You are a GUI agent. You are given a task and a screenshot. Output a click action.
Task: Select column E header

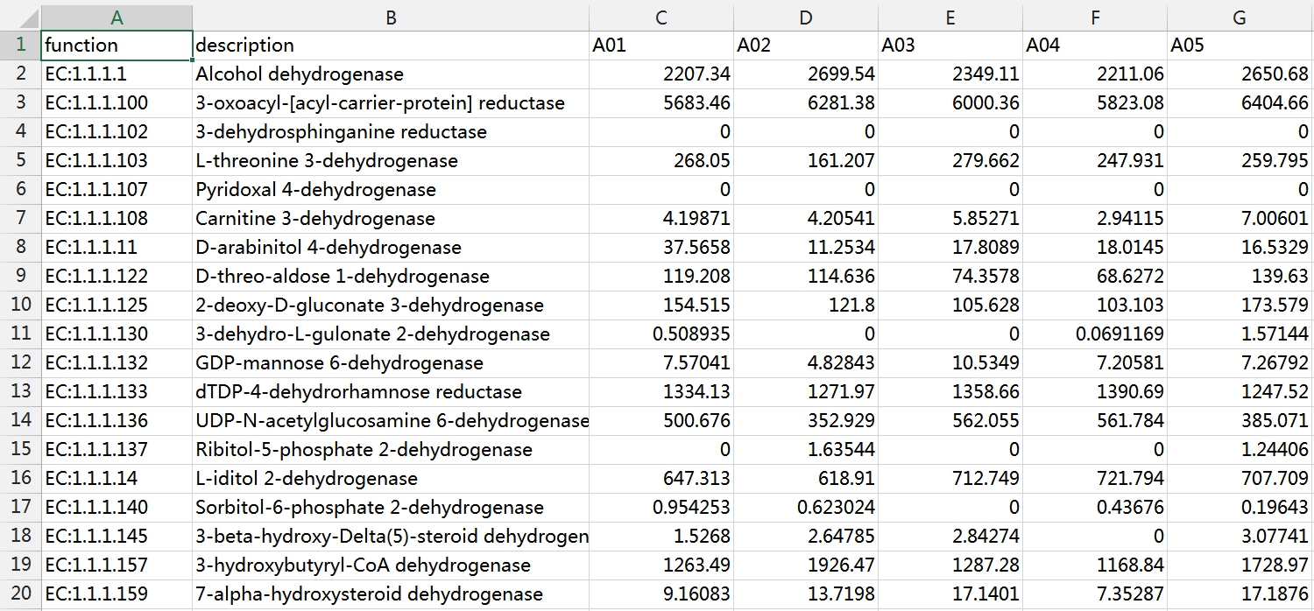coord(950,18)
